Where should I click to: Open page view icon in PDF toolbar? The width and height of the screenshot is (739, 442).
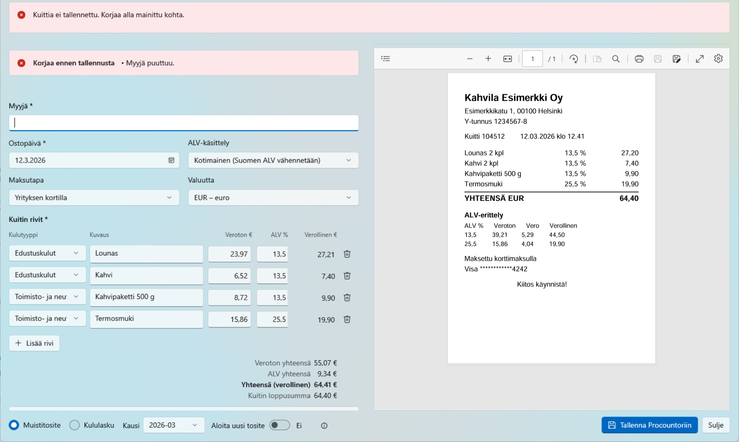pyautogui.click(x=597, y=59)
